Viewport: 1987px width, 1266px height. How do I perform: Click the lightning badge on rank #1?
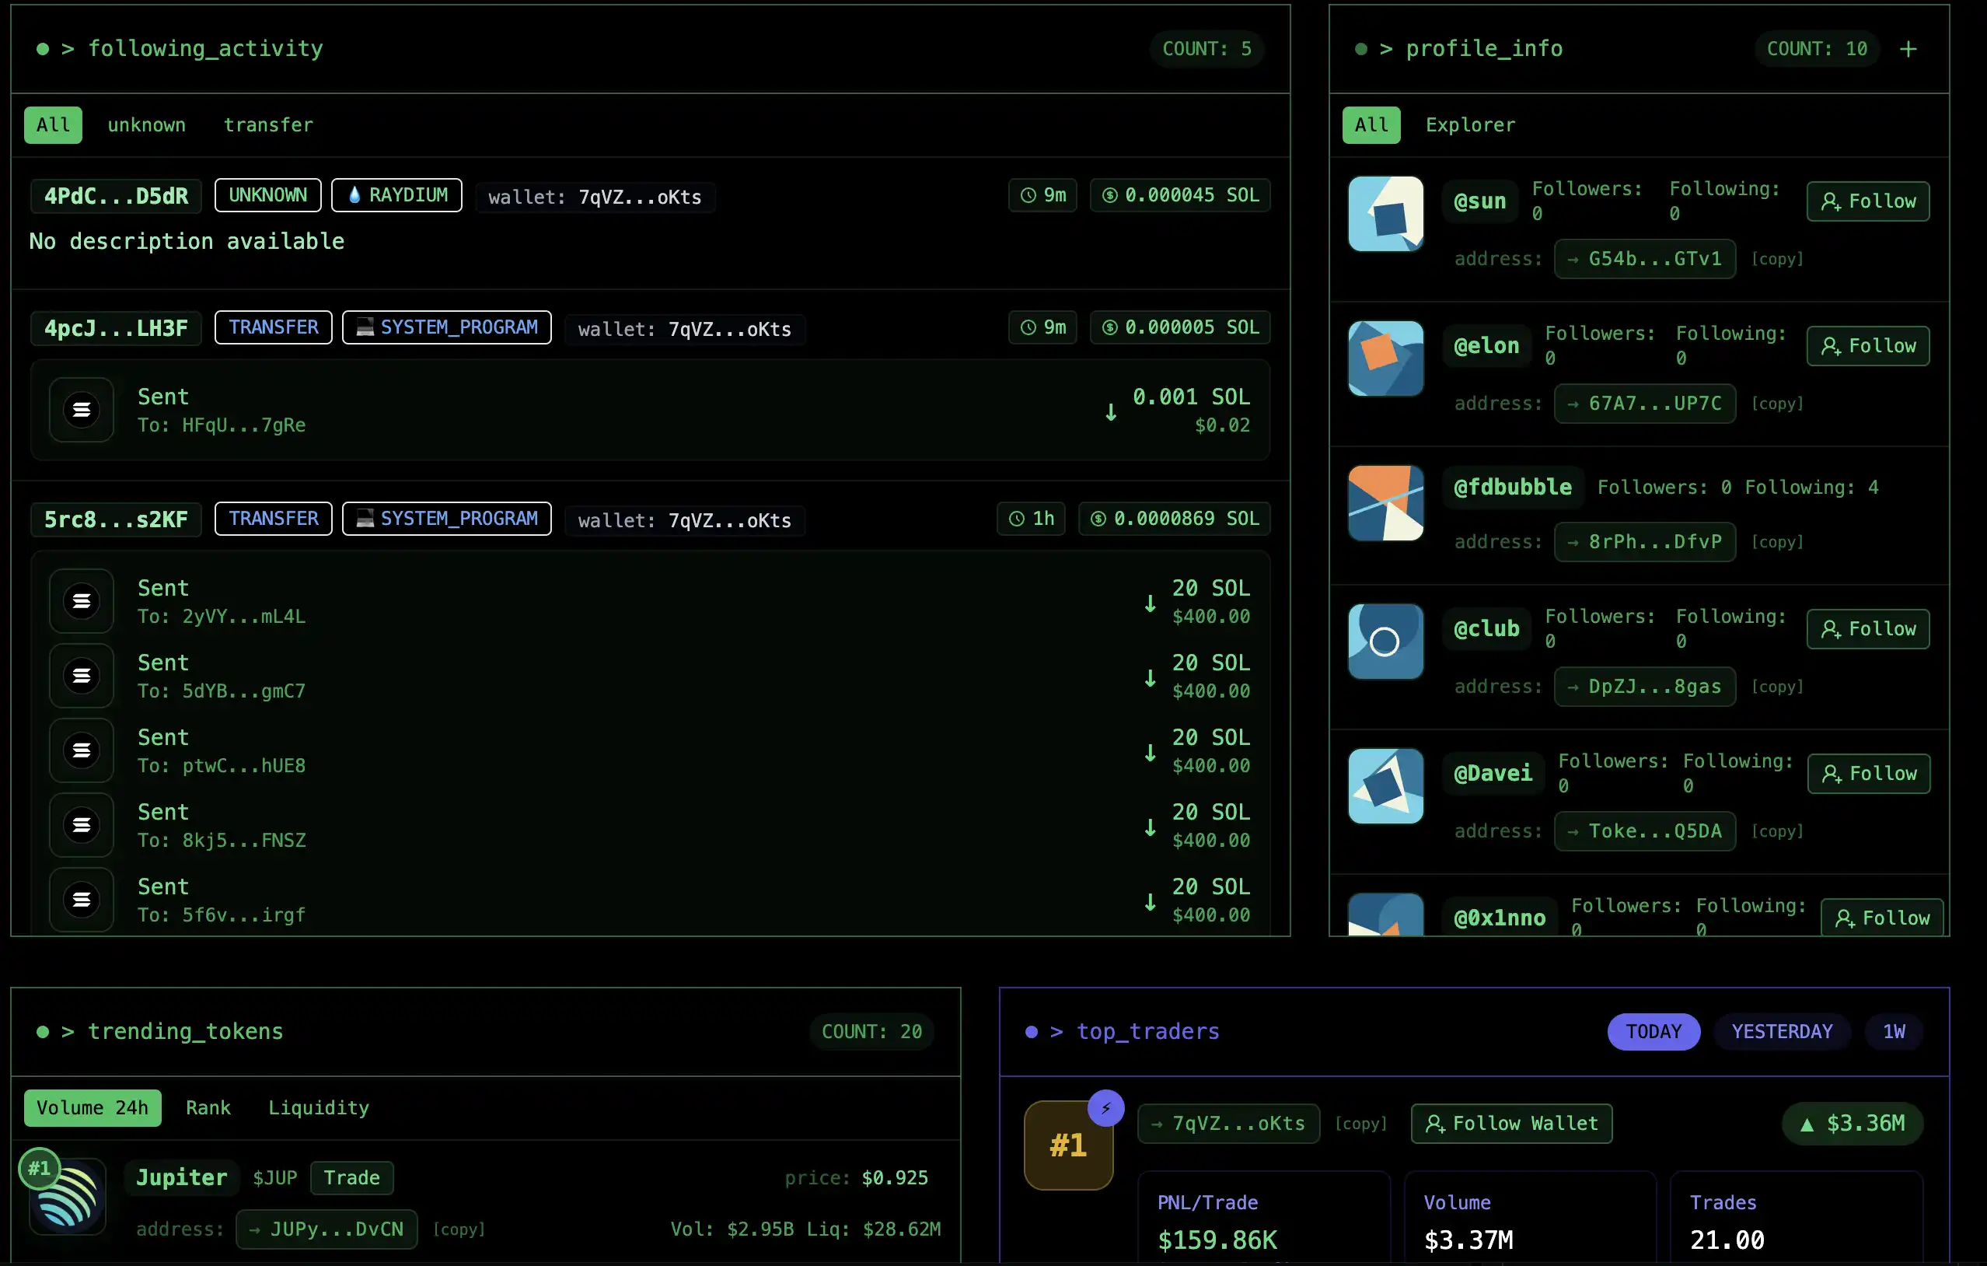(x=1105, y=1107)
